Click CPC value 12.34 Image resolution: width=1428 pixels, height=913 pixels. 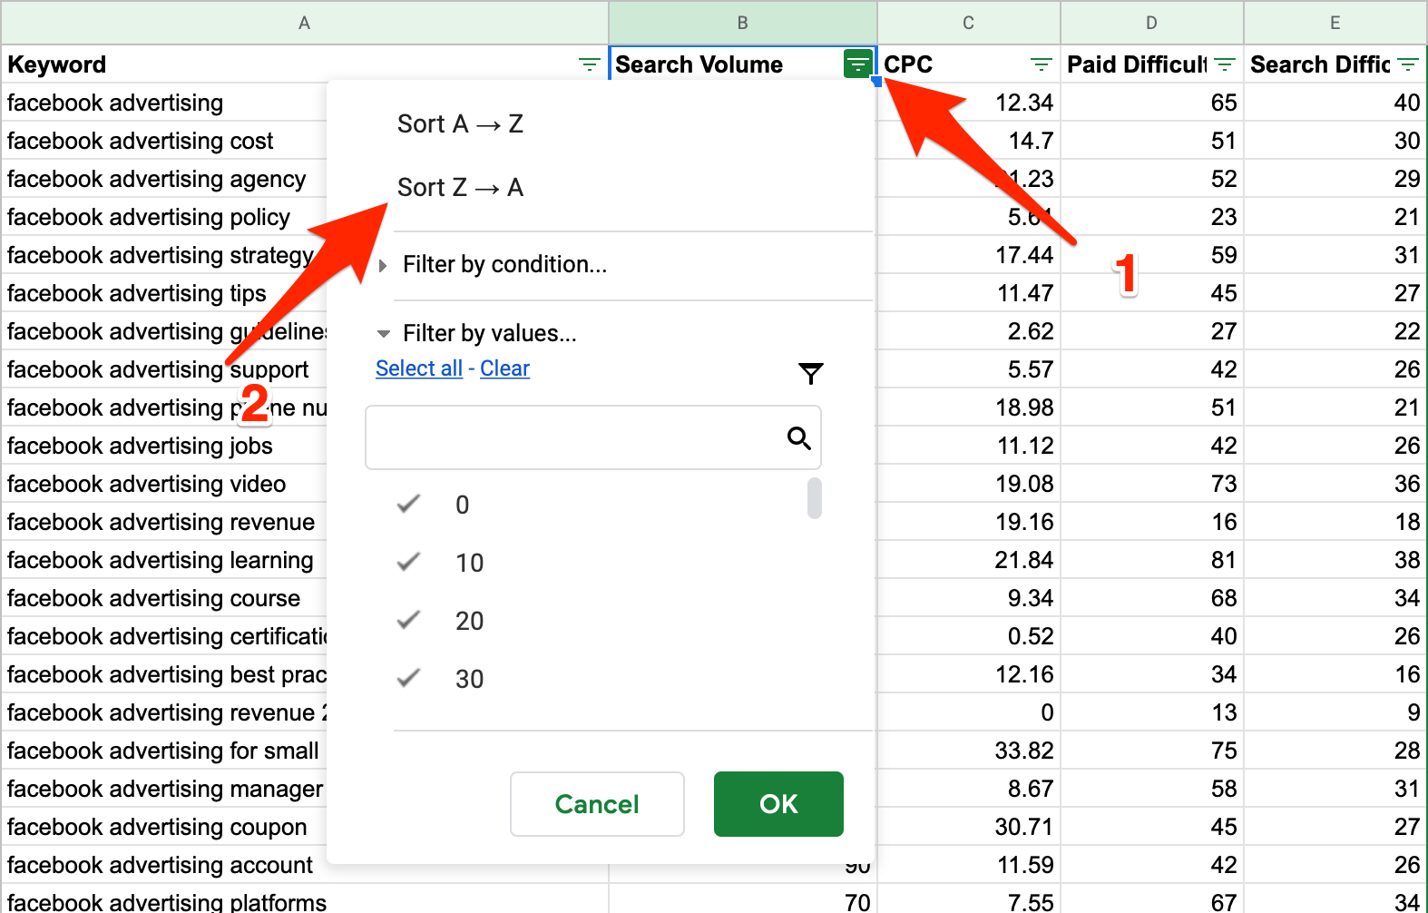click(x=969, y=103)
